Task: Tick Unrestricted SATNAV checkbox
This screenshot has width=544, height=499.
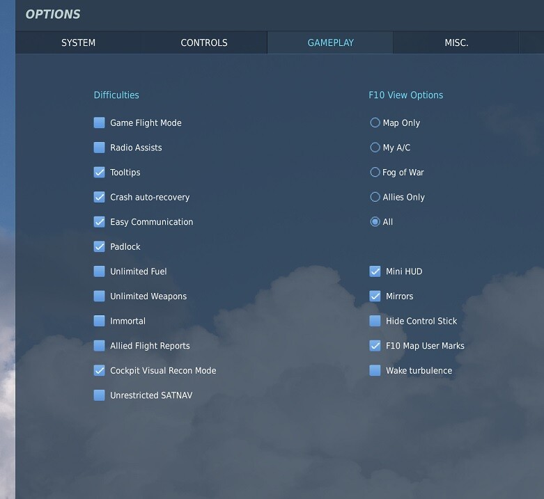Action: point(99,395)
